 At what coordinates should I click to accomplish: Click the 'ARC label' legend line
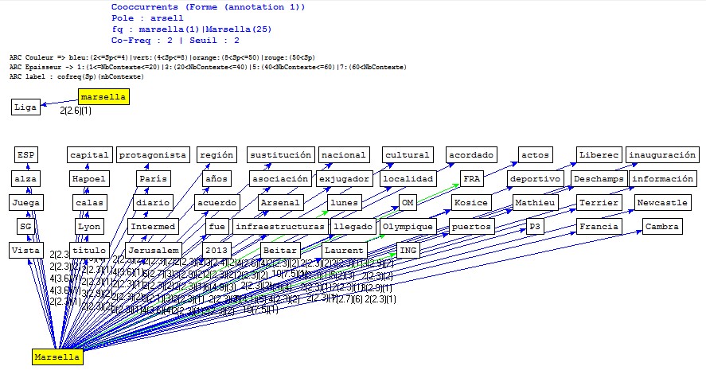[76, 76]
